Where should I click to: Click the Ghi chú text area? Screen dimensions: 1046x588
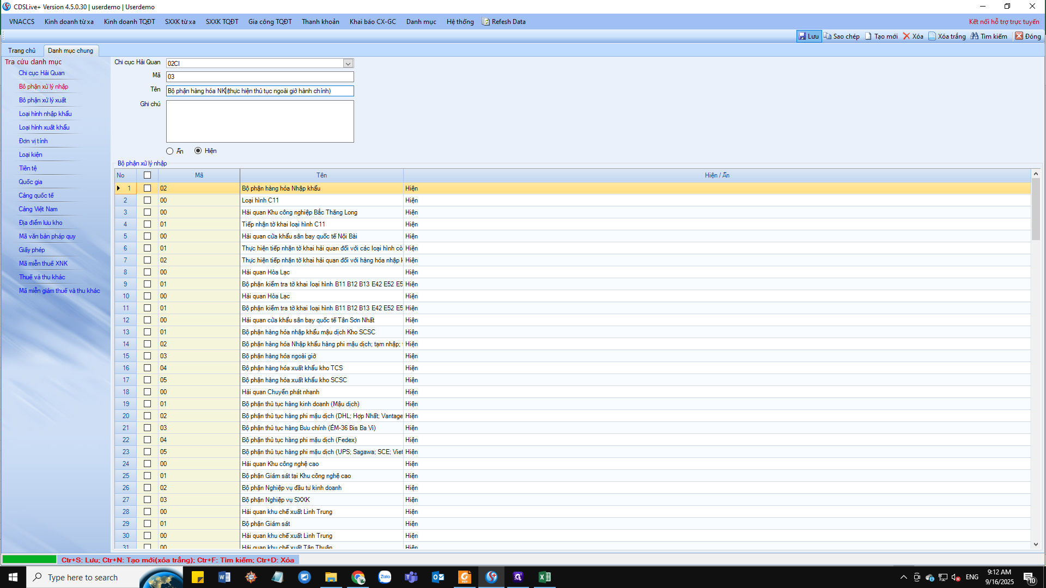260,121
